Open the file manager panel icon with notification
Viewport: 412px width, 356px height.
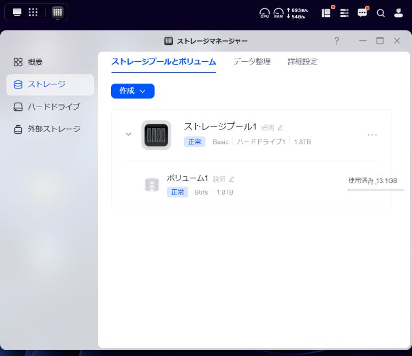pos(326,13)
